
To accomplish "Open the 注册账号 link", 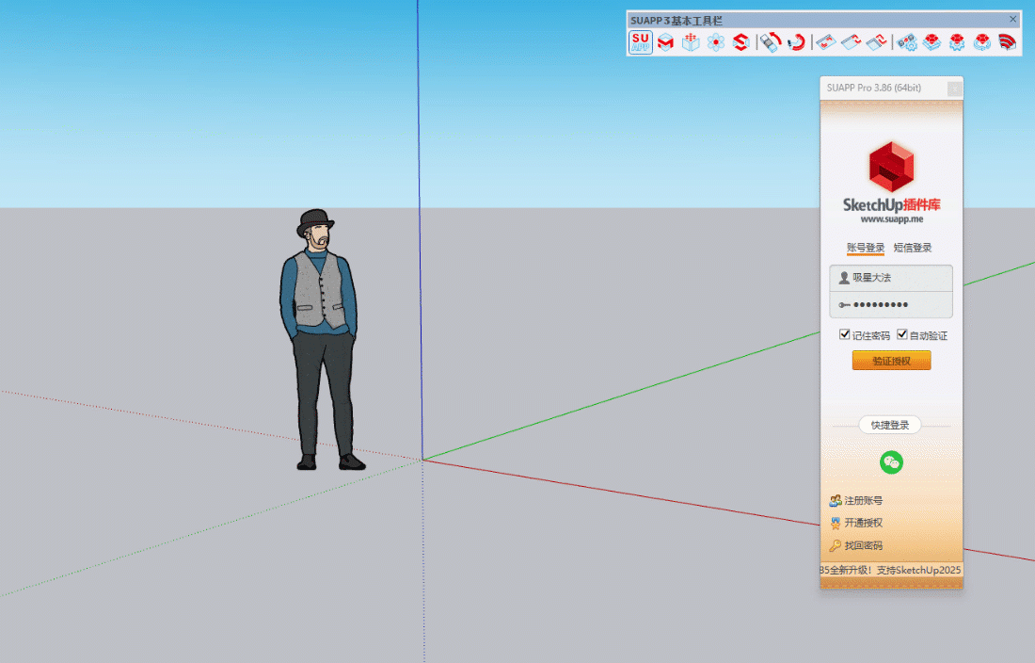I will pyautogui.click(x=863, y=501).
